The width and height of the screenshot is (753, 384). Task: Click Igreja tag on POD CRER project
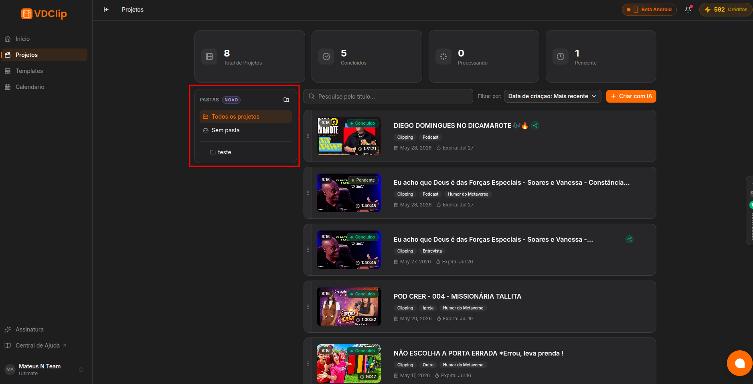point(428,308)
